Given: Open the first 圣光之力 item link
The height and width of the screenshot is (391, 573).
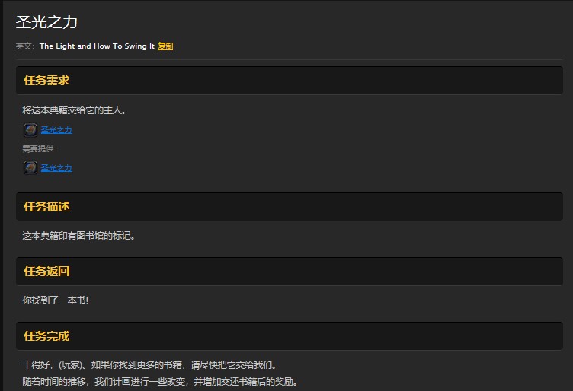Looking at the screenshot, I should tap(56, 130).
